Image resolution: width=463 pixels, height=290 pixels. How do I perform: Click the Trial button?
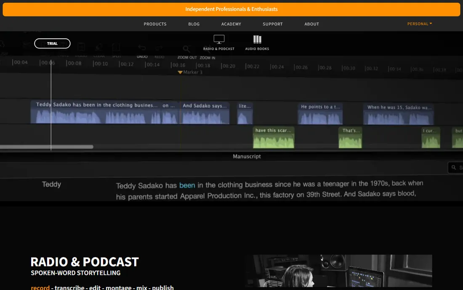(52, 43)
